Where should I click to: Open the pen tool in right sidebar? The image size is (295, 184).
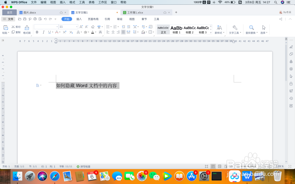[x=291, y=47]
